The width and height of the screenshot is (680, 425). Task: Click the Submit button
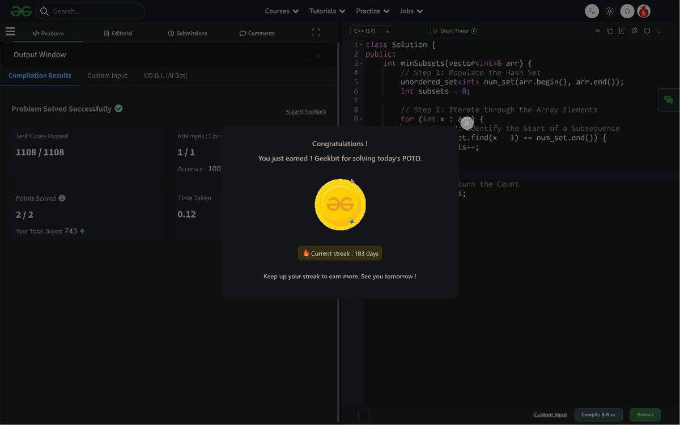point(645,415)
